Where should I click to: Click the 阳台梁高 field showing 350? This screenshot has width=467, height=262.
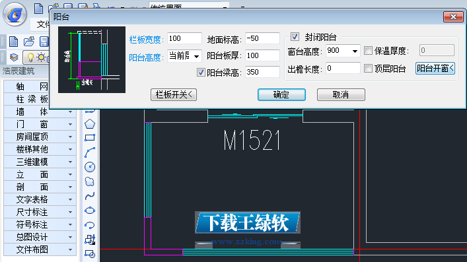(x=262, y=72)
